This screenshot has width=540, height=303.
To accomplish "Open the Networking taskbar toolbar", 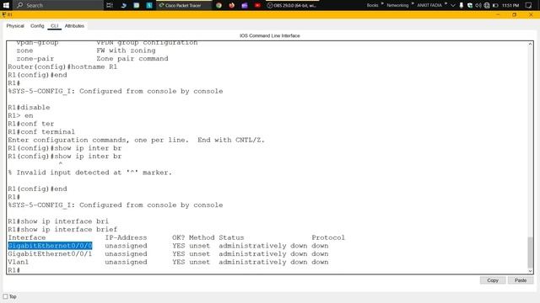I will pyautogui.click(x=397, y=5).
